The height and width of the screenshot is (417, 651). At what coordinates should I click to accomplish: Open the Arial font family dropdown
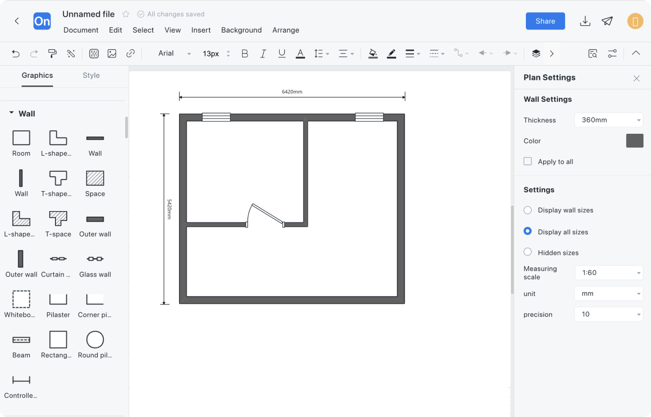pyautogui.click(x=174, y=53)
